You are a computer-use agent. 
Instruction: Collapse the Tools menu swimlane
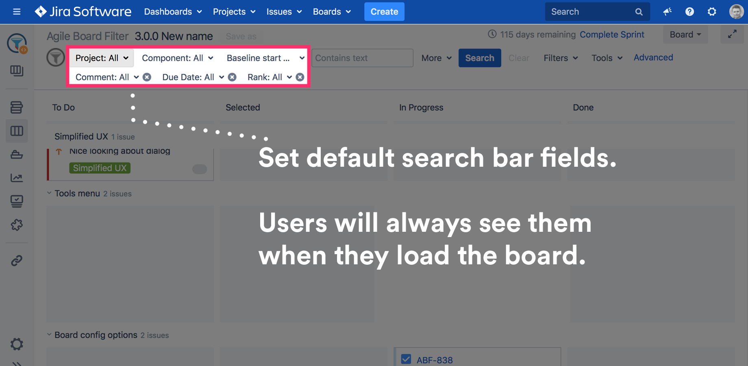(x=49, y=193)
